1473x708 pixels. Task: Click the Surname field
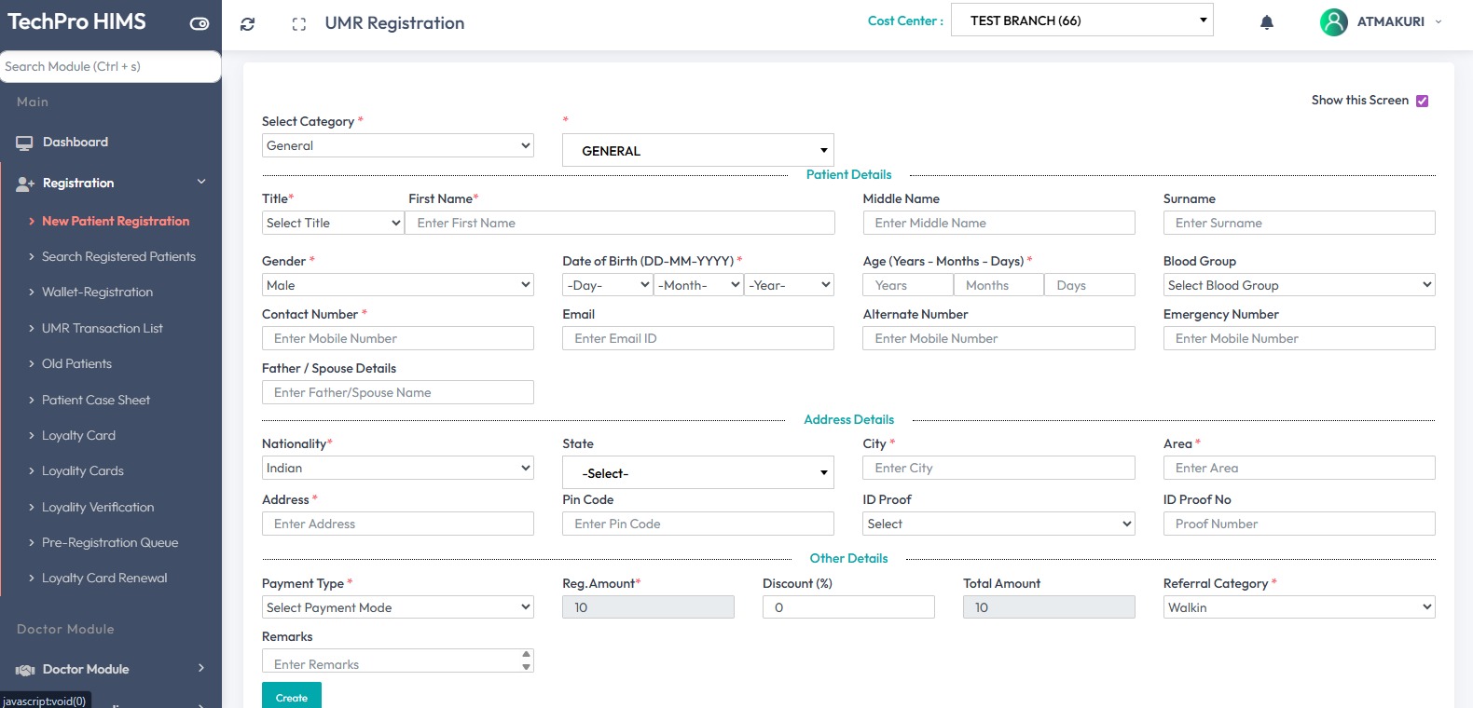coord(1299,223)
